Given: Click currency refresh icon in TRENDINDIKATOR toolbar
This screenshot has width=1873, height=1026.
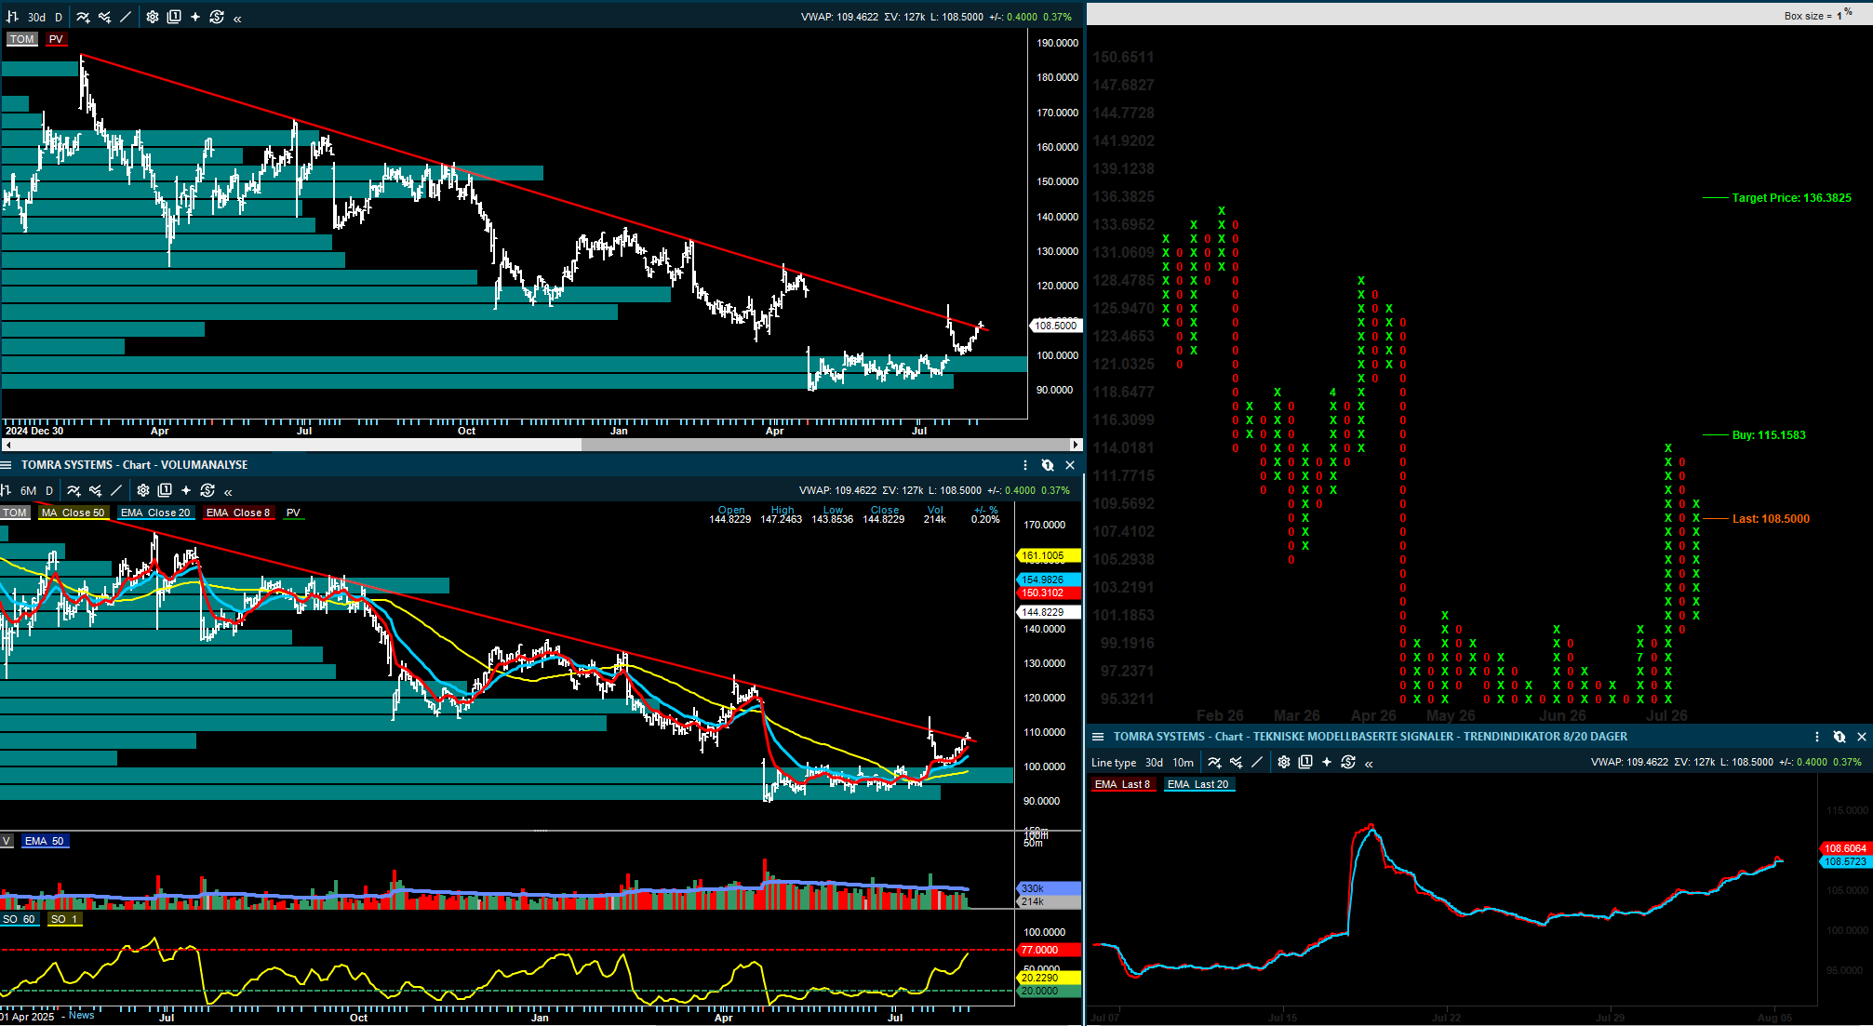Looking at the screenshot, I should pyautogui.click(x=1348, y=763).
